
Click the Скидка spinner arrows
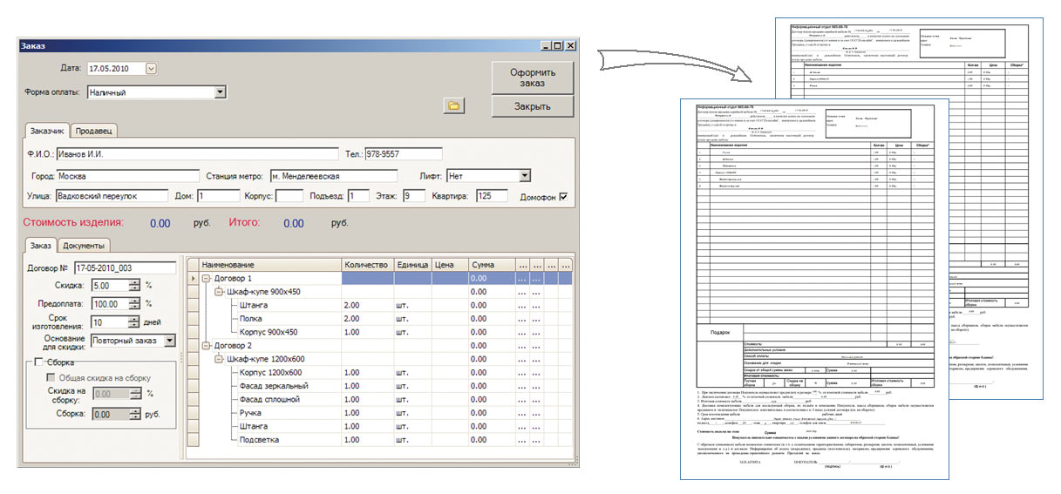pos(133,285)
